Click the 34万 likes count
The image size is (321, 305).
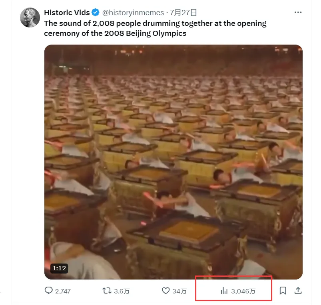179,291
